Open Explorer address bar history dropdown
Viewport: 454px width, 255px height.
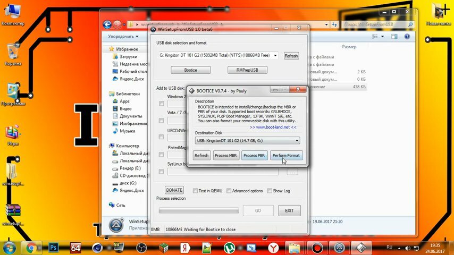326,24
